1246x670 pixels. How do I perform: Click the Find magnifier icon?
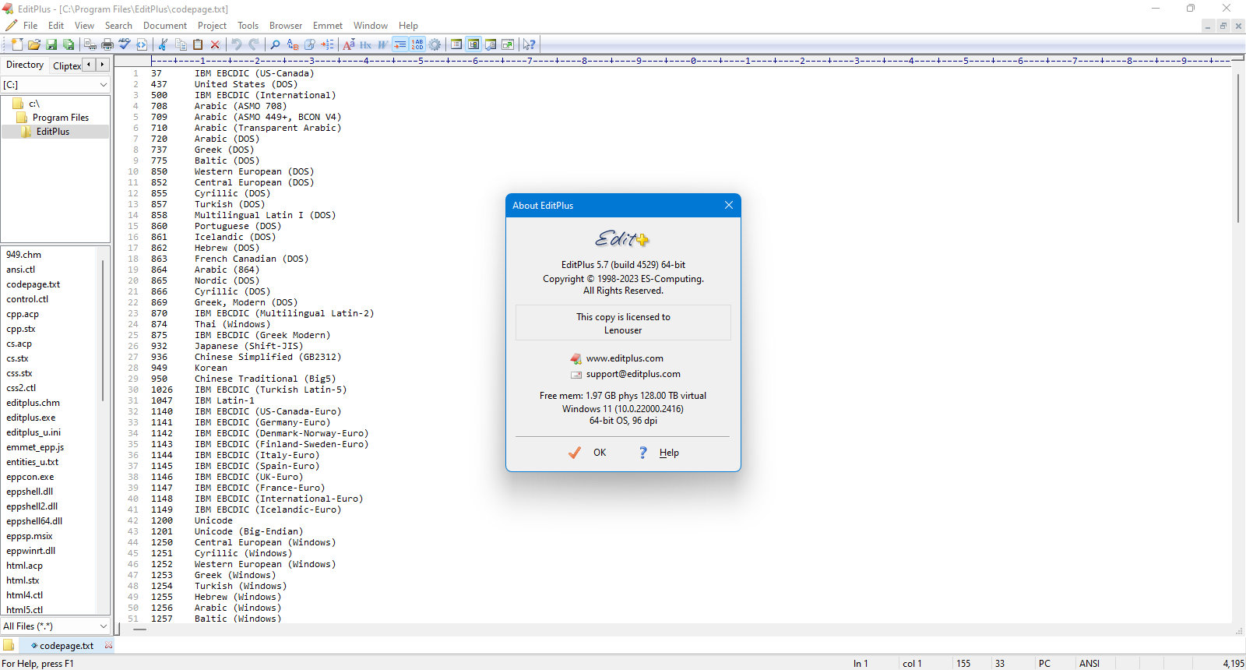coord(275,44)
